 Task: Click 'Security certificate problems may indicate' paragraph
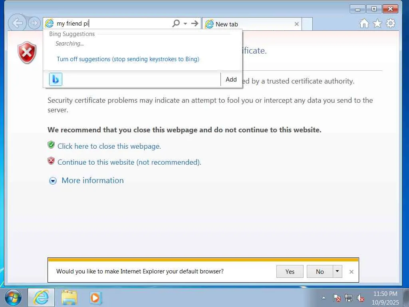pos(210,105)
